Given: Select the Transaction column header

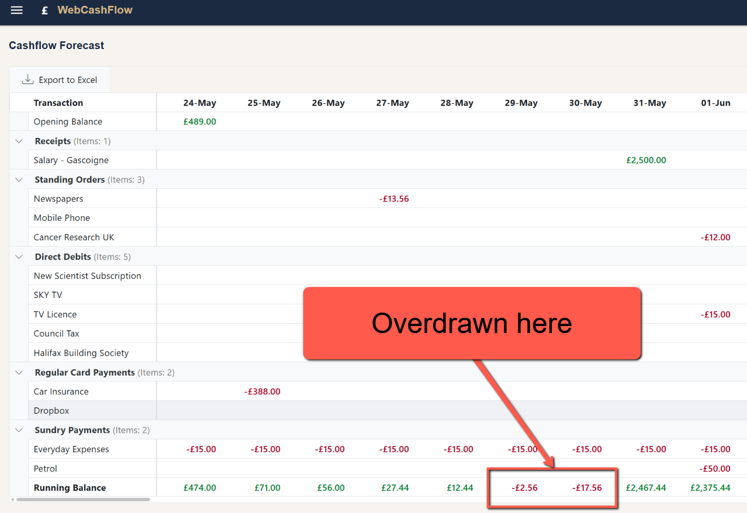Looking at the screenshot, I should [58, 103].
